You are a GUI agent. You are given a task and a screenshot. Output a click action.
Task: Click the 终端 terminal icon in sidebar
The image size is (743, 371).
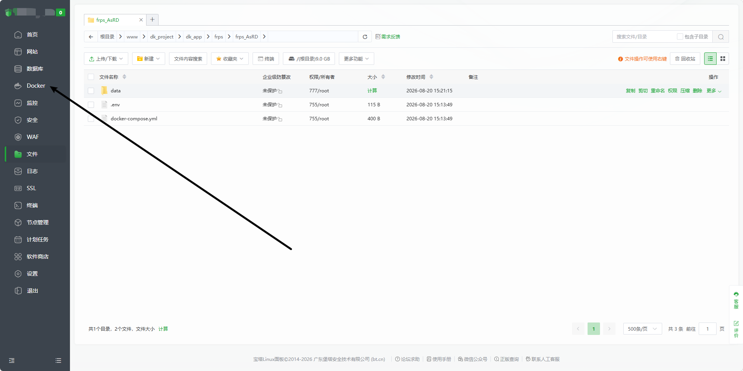[18, 205]
